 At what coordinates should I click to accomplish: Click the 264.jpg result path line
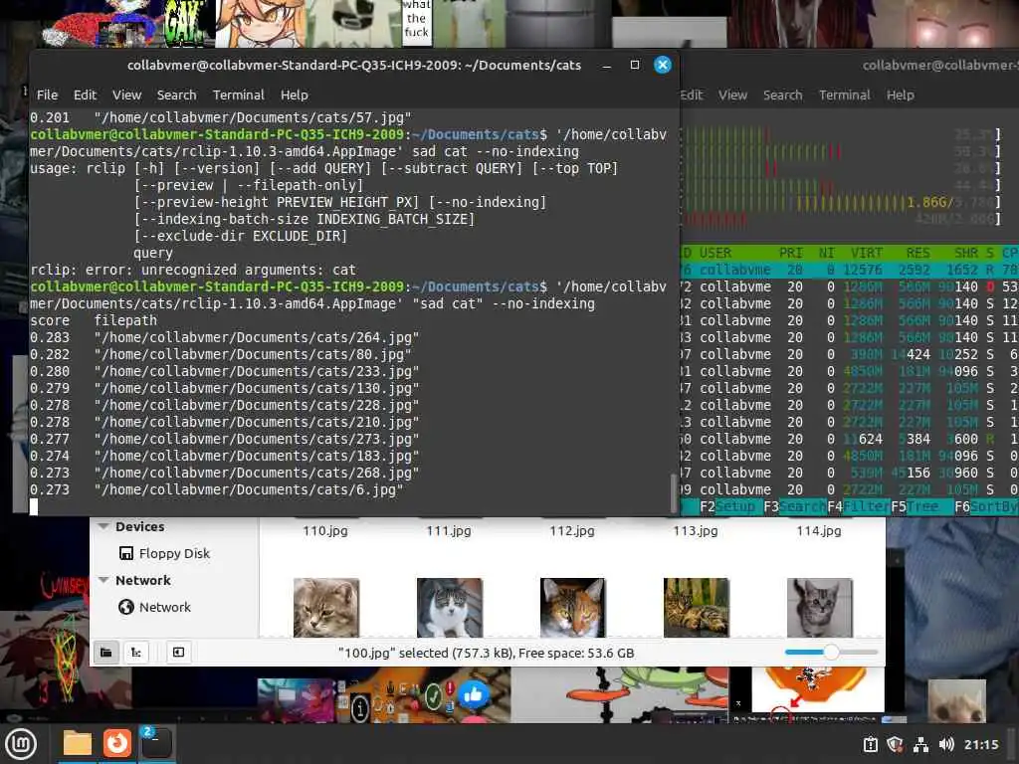[x=257, y=338]
